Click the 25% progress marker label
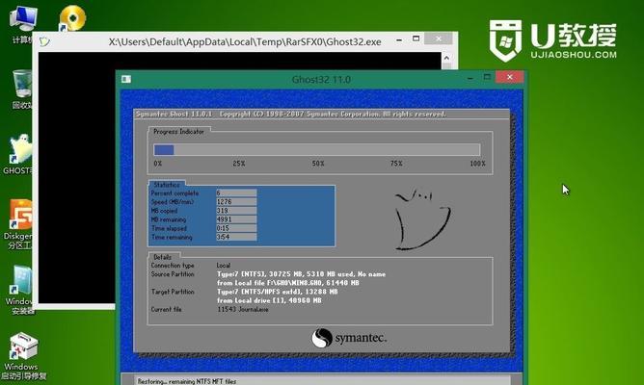Screen dimensions: 644x385 [x=239, y=164]
